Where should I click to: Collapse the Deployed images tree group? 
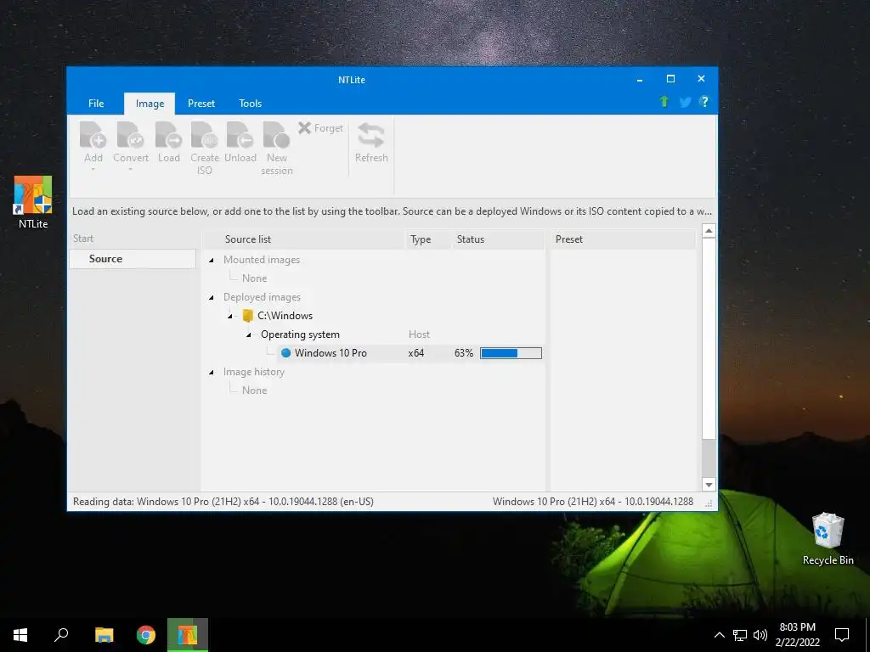tap(212, 298)
